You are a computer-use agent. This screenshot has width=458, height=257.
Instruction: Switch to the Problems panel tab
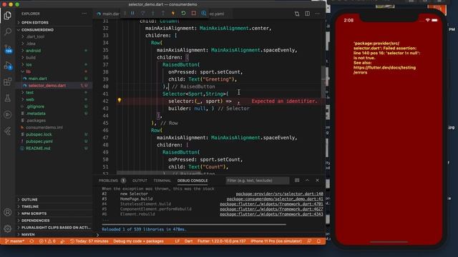(112, 181)
